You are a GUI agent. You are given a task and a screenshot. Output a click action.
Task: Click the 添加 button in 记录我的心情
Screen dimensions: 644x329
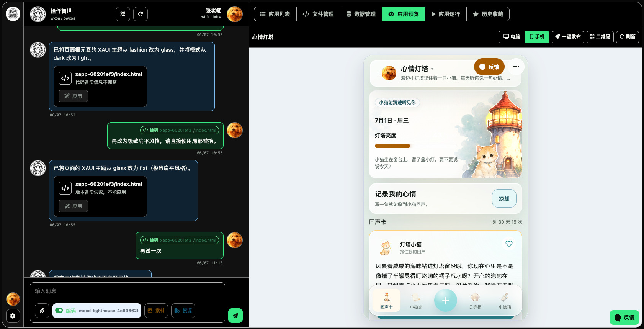coord(504,198)
